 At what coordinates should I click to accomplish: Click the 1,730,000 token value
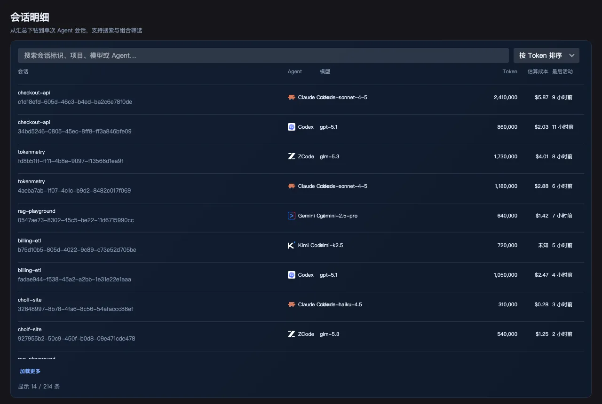[506, 156]
